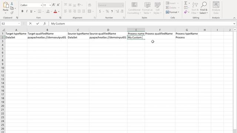Open Format as Table menu
This screenshot has height=133, width=237.
[x=147, y=8]
